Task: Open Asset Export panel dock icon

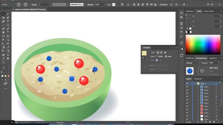Action: click(x=182, y=55)
